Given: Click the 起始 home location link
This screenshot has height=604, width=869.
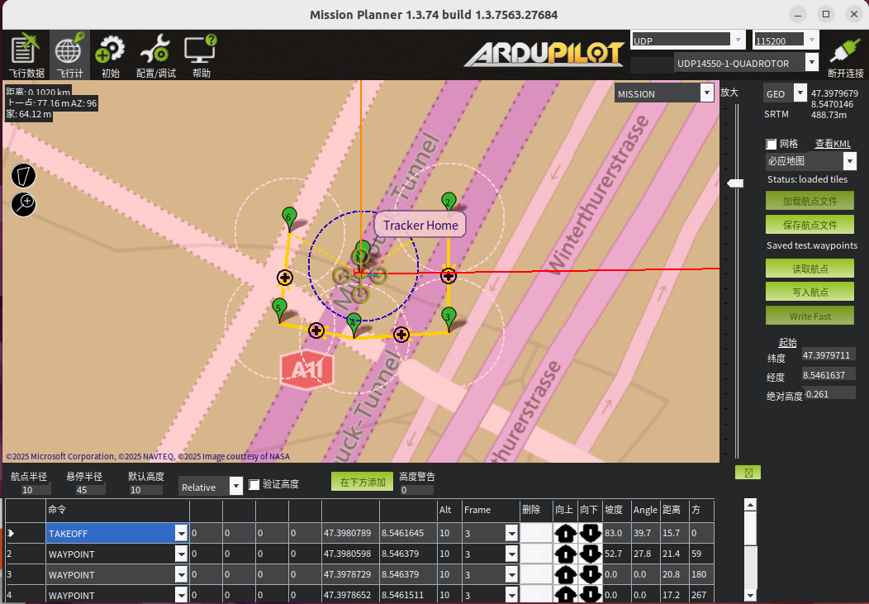Looking at the screenshot, I should 787,342.
